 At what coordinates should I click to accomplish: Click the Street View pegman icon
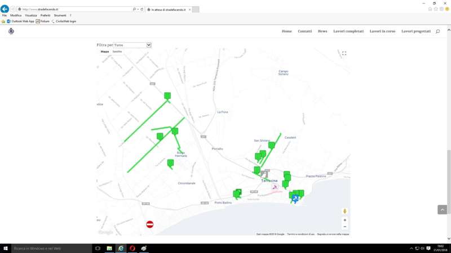tap(344, 211)
